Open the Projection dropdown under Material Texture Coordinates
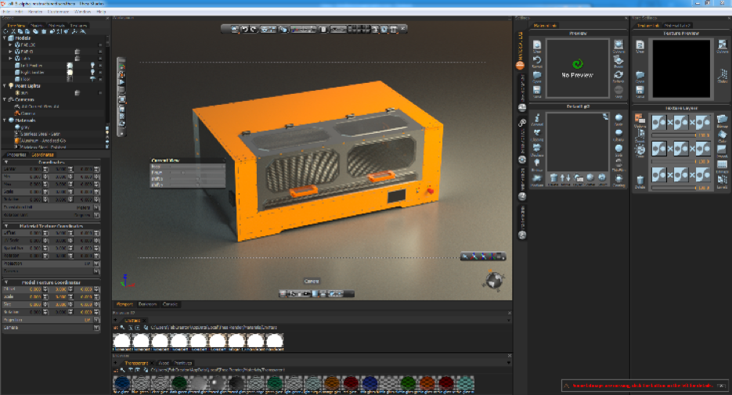 coord(96,263)
